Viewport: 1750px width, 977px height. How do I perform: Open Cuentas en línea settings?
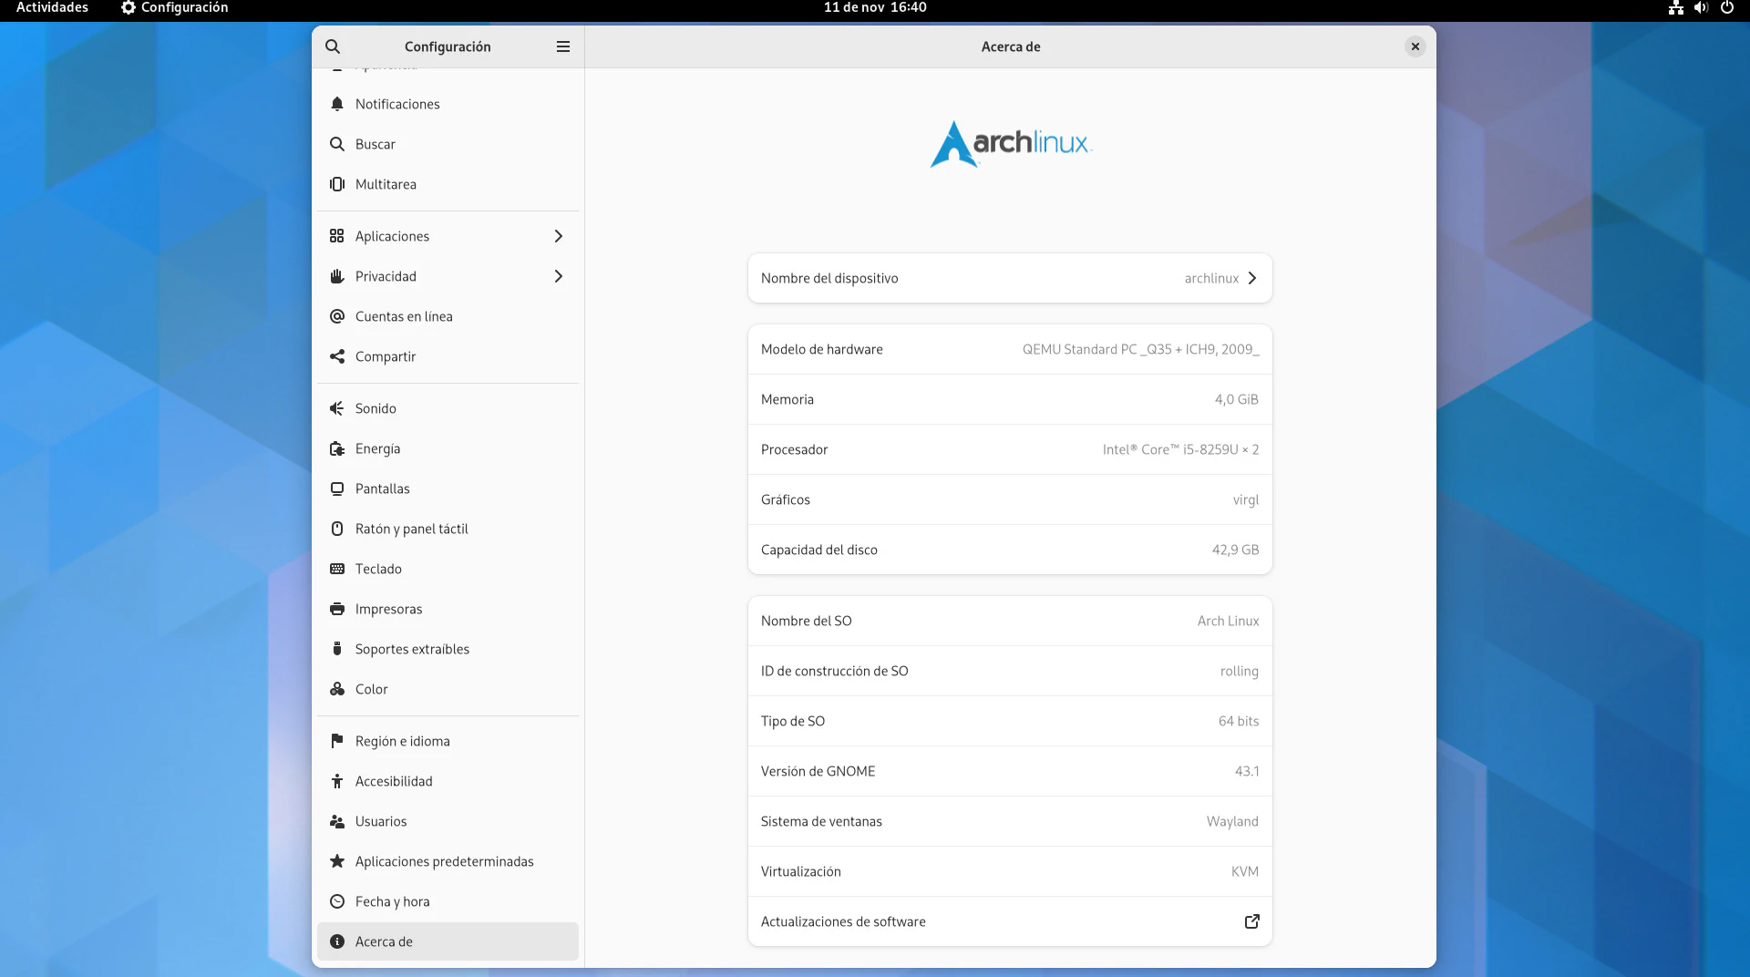point(404,316)
